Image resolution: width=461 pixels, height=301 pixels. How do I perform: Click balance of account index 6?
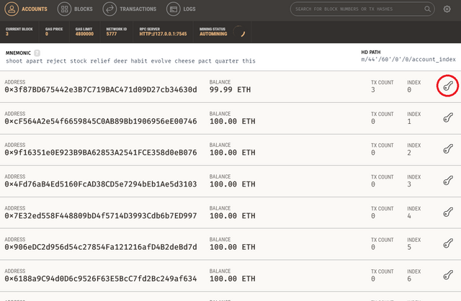232,279
